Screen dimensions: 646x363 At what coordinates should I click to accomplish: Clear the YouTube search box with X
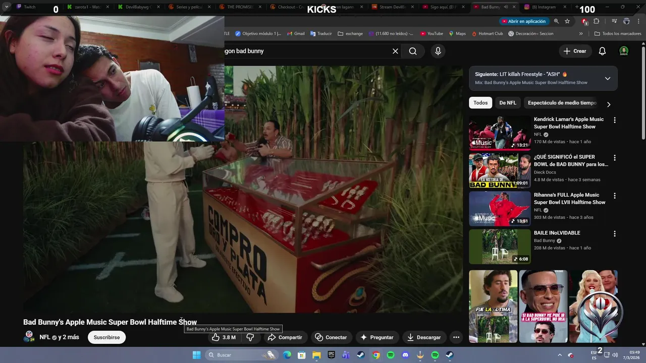pos(395,51)
